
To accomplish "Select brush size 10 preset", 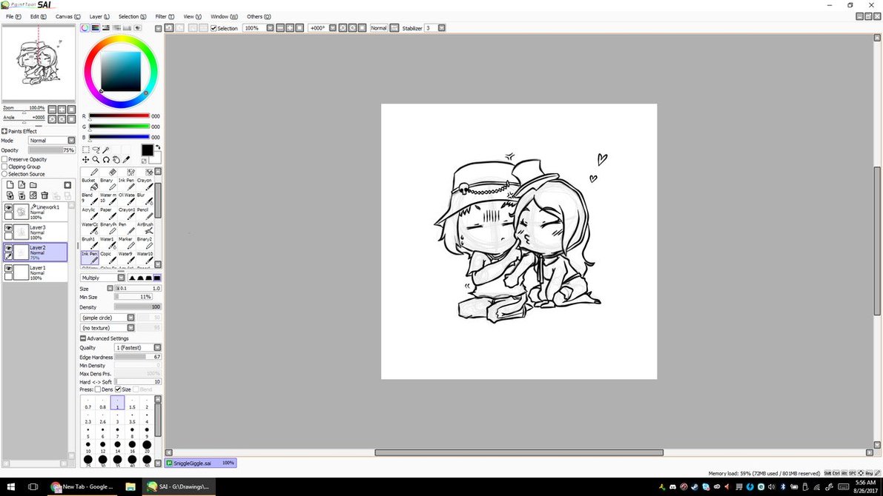I will (x=87, y=447).
